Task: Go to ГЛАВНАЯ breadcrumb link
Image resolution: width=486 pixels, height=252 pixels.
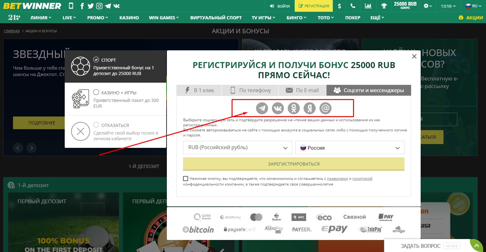Action: coord(12,31)
